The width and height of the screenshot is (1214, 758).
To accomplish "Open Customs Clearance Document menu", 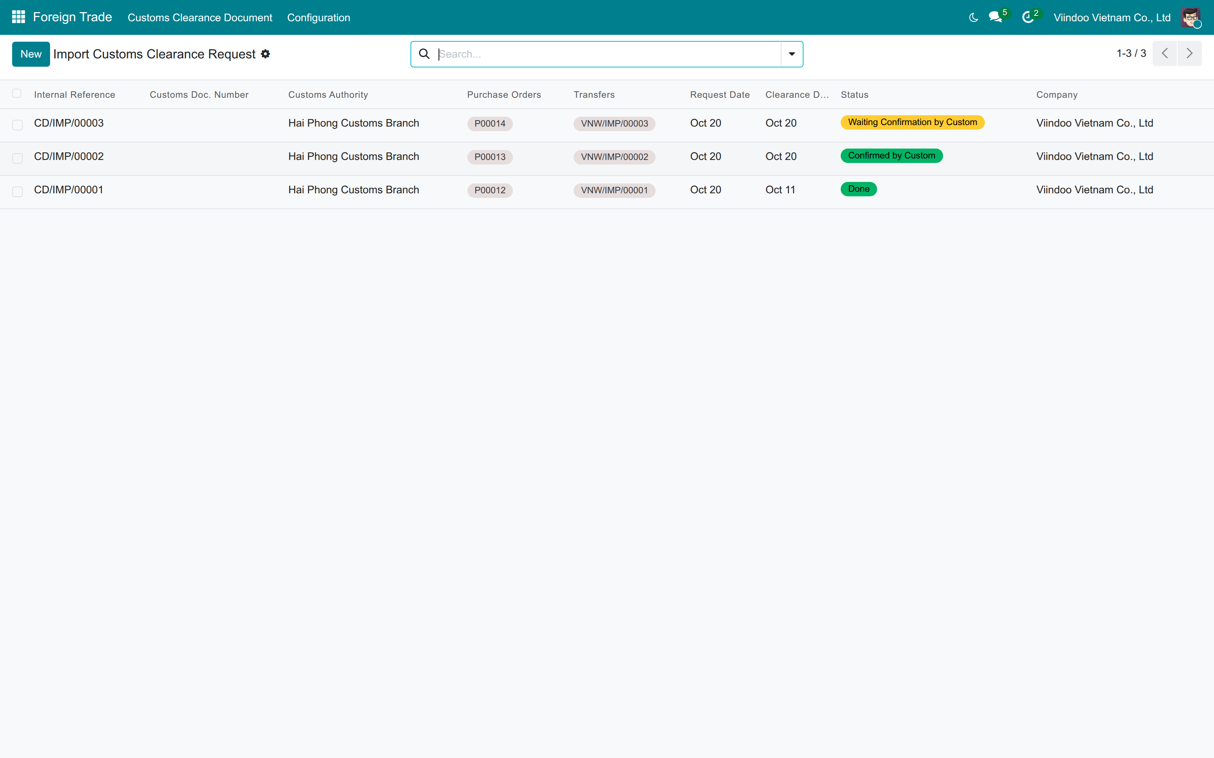I will 200,17.
